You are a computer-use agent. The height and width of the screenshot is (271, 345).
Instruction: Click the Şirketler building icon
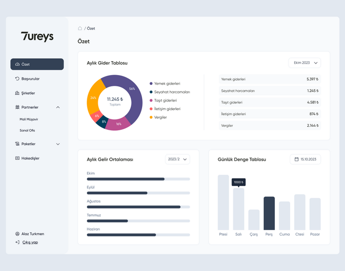(17, 93)
